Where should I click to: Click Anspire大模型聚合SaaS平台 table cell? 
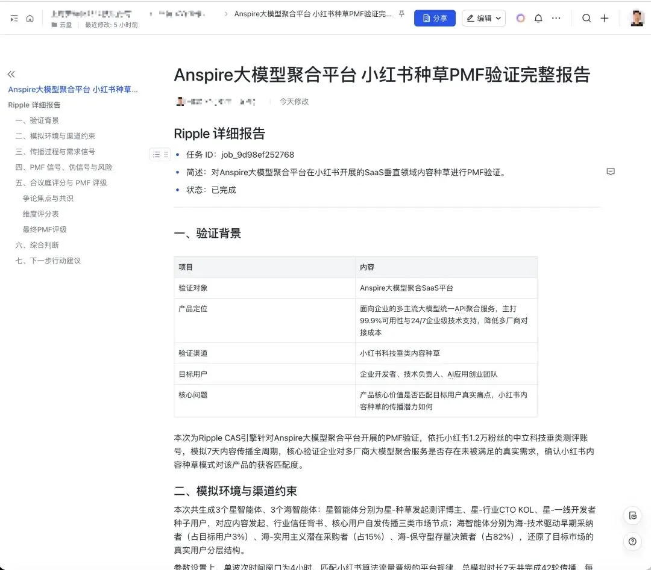click(x=446, y=288)
